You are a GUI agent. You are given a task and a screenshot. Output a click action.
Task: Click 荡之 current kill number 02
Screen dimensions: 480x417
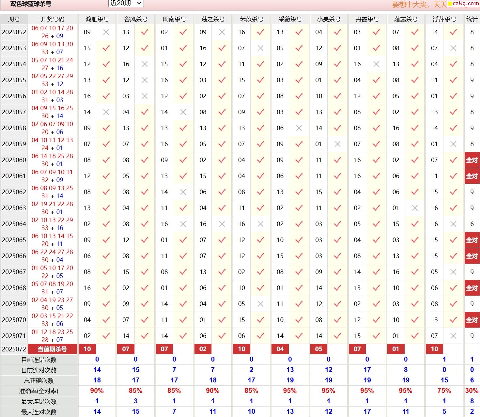pyautogui.click(x=203, y=349)
